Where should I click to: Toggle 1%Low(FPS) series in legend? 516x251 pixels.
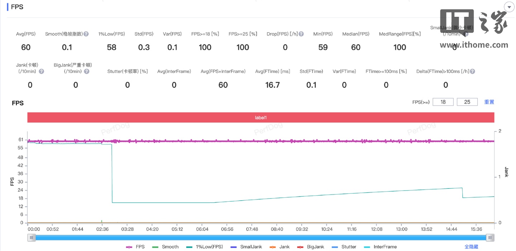click(x=204, y=247)
